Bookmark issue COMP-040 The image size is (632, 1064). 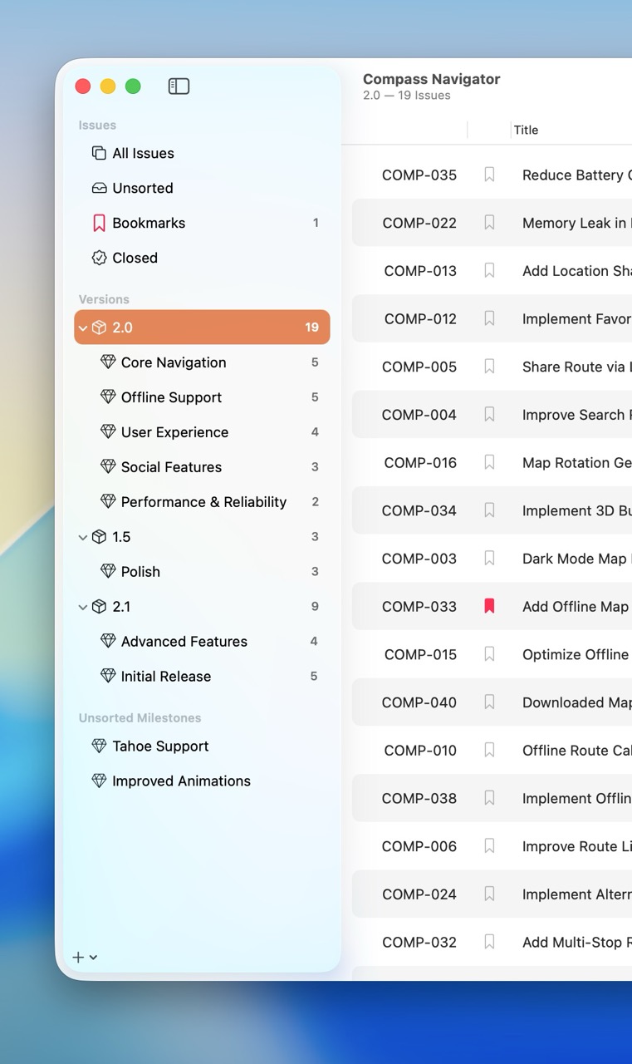pyautogui.click(x=489, y=702)
